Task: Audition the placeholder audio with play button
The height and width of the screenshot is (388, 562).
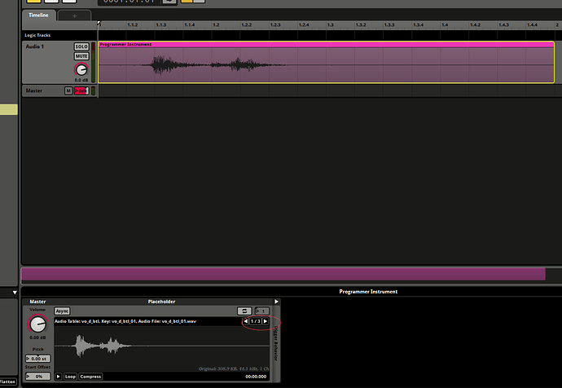Action: 59,377
